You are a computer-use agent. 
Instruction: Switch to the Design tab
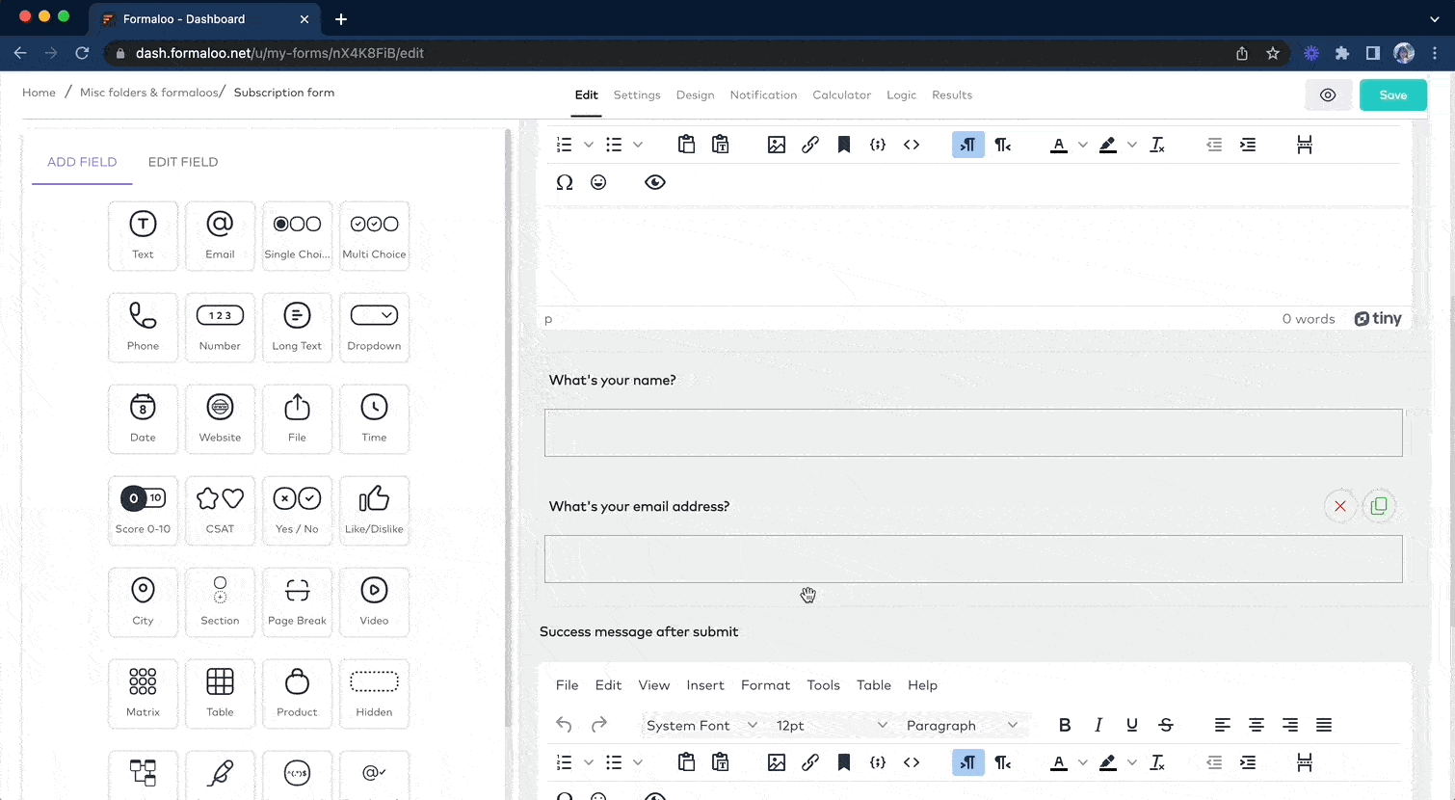pos(695,94)
